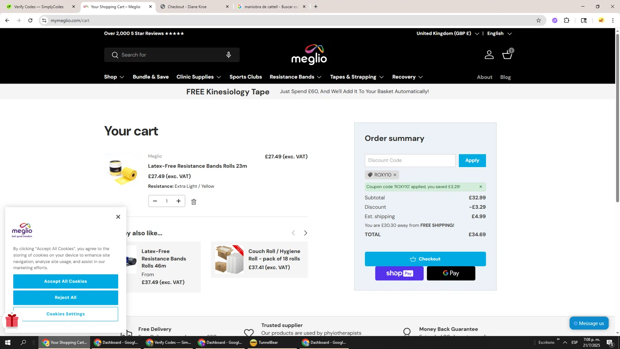Show previous recommended products
This screenshot has height=349, width=620.
[x=293, y=233]
